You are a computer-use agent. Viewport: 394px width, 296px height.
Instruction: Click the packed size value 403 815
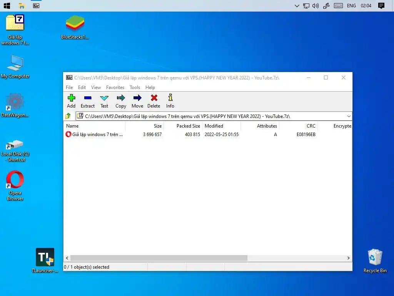point(192,135)
